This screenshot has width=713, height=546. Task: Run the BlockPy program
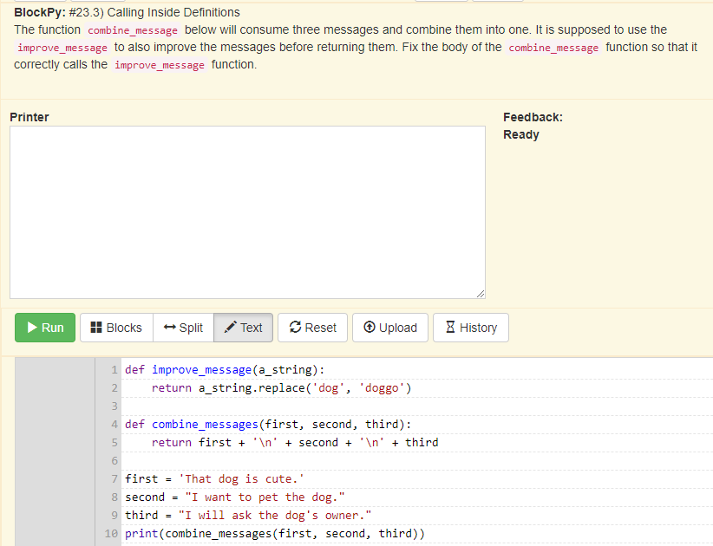[44, 328]
